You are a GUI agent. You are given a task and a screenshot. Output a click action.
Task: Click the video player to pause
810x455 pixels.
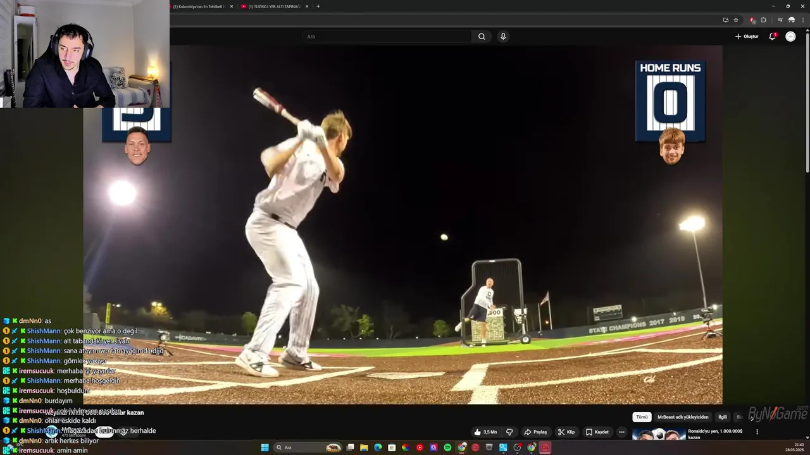(402, 224)
